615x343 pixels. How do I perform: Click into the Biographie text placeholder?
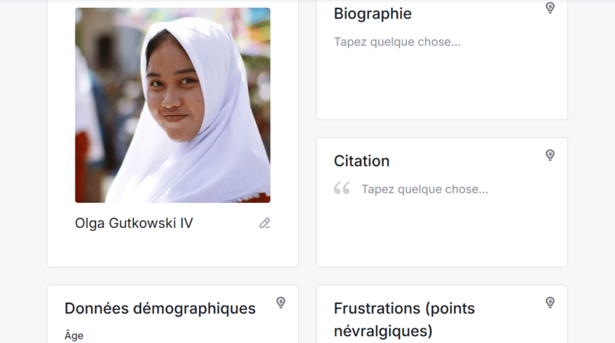point(397,42)
